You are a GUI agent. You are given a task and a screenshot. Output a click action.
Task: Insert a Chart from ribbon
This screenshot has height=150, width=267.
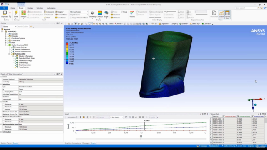pos(47,17)
